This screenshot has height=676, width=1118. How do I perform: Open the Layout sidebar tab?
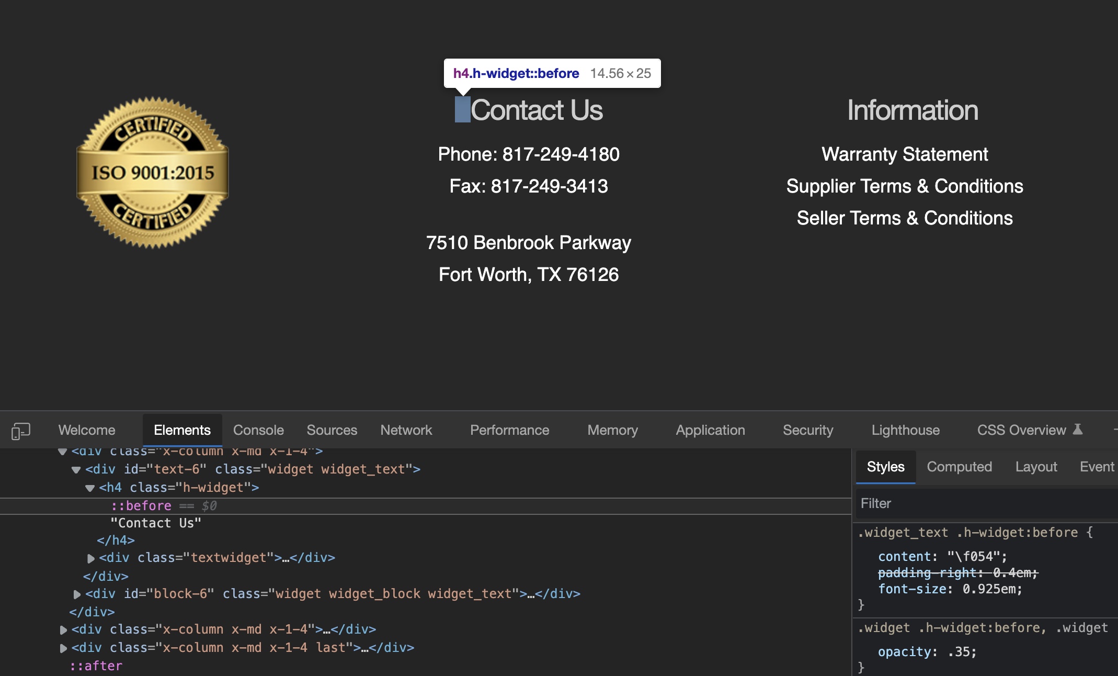(1036, 467)
